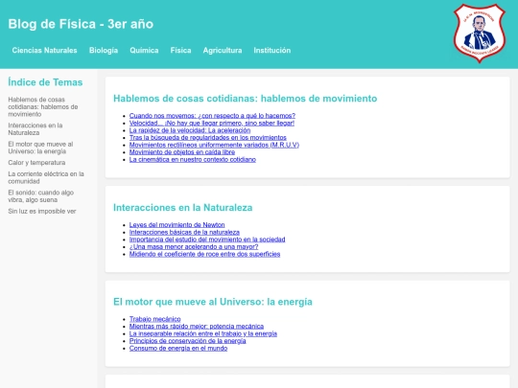Open Mientras más rápido mejor: potencia mecánica
Screen dimensions: 518x388
point(197,327)
